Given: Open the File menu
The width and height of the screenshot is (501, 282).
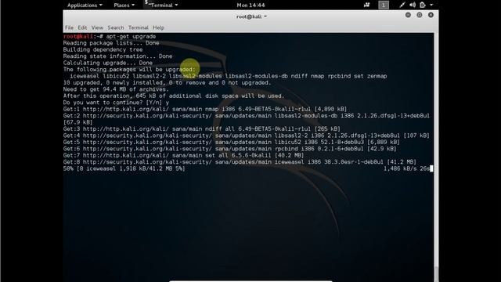Looking at the screenshot, I should click(69, 28).
